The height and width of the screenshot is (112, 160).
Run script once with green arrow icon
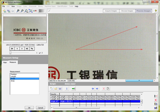pos(74,89)
